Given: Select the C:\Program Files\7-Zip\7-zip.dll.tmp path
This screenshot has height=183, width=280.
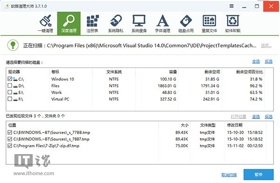Looking at the screenshot, I should (x=46, y=146).
